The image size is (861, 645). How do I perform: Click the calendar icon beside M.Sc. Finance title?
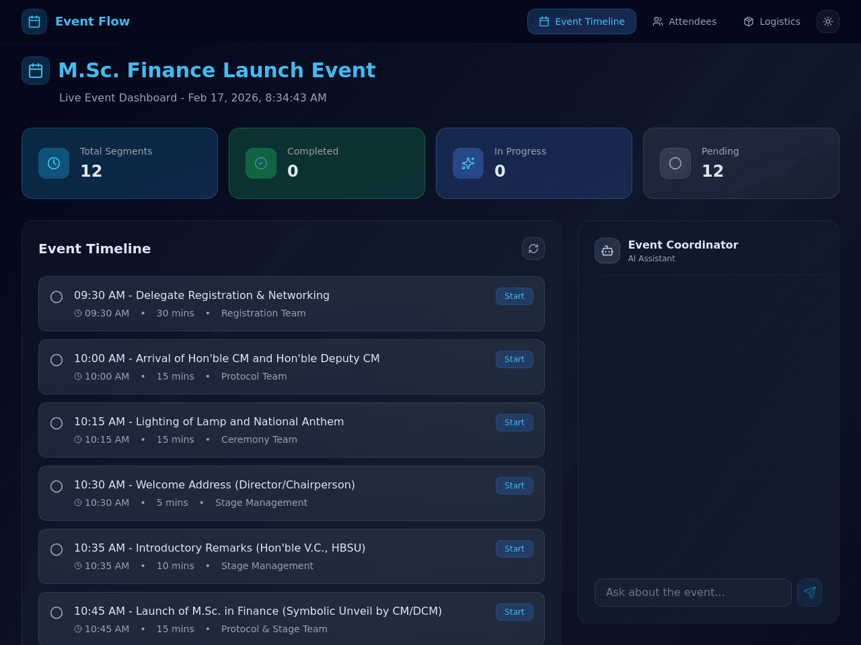(36, 71)
